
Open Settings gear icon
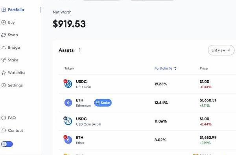tap(4, 85)
